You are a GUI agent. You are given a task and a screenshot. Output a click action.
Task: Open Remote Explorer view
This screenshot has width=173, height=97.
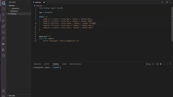pyautogui.click(x=4, y=32)
